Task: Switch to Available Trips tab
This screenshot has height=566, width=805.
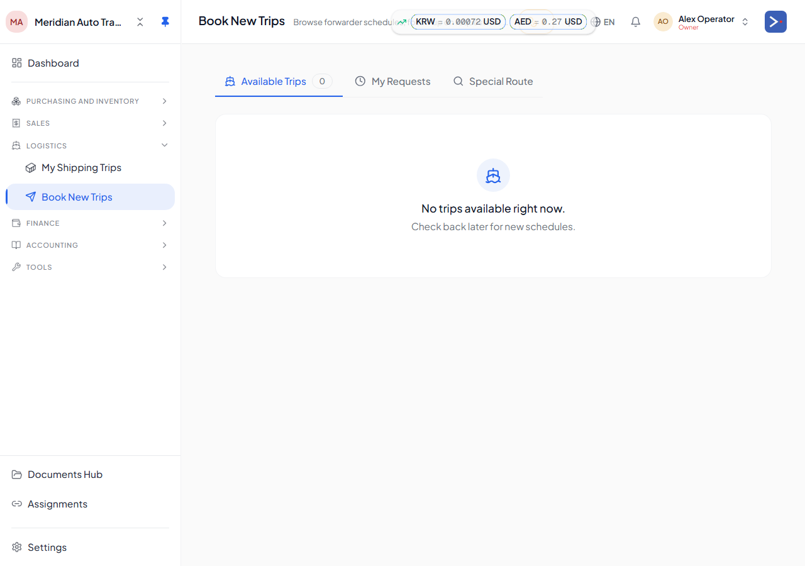Action: pyautogui.click(x=279, y=81)
